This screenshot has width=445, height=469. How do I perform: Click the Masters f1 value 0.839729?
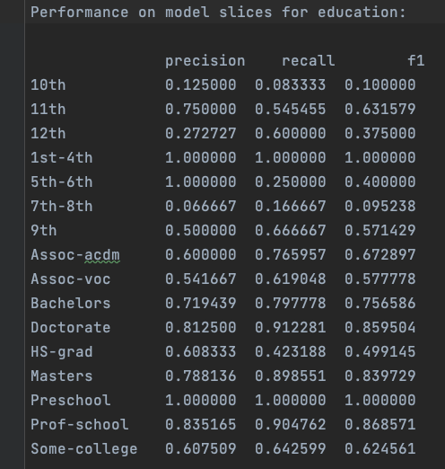(380, 376)
